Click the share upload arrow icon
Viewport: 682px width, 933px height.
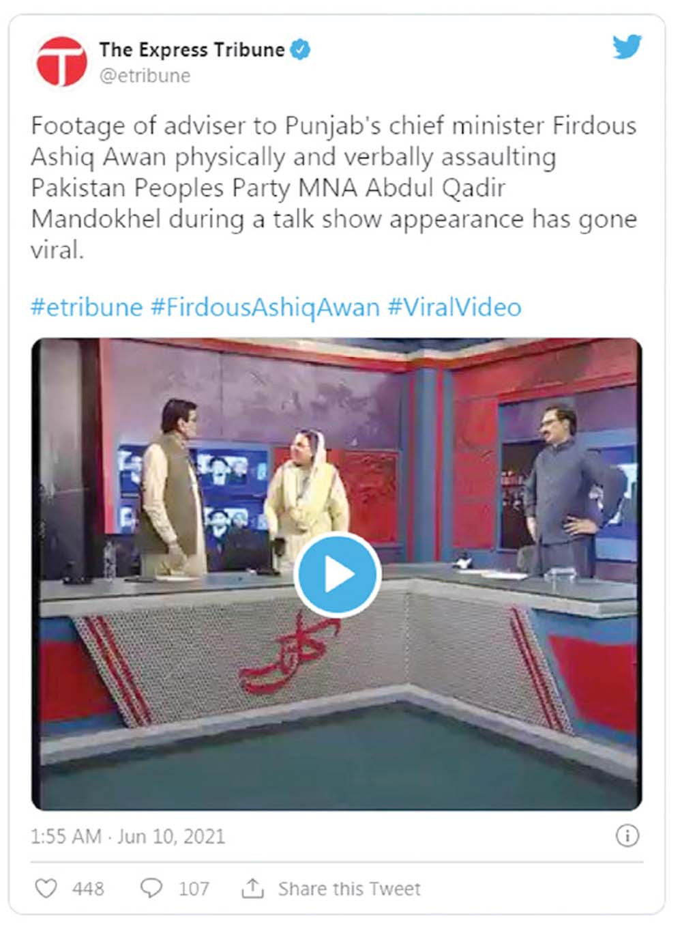(252, 888)
